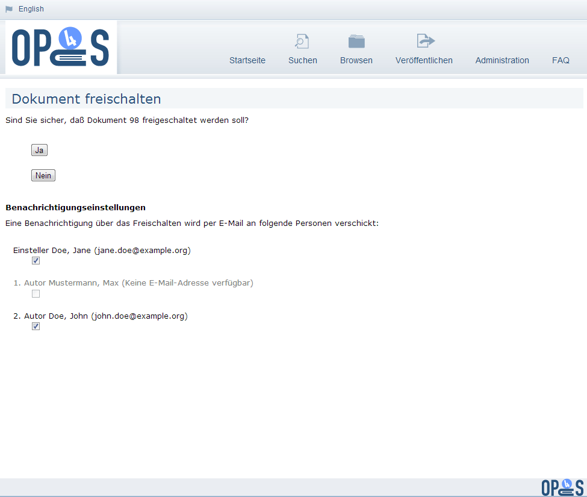Click the folder icon above Browsen
This screenshot has width=587, height=497.
click(356, 41)
